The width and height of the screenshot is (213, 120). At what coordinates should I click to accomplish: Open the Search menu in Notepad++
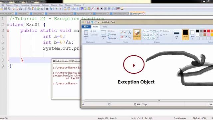9,5
